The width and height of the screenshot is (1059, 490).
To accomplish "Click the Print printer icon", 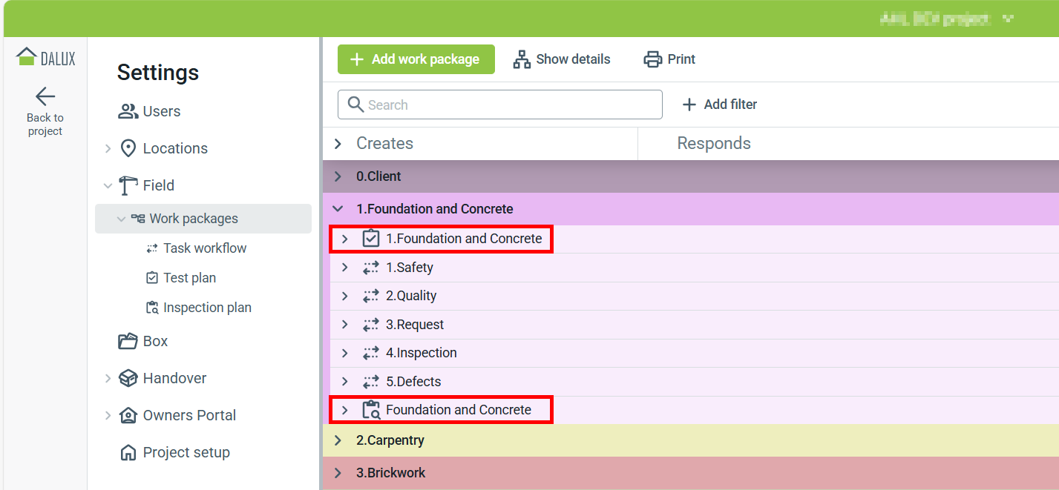I will [x=653, y=59].
